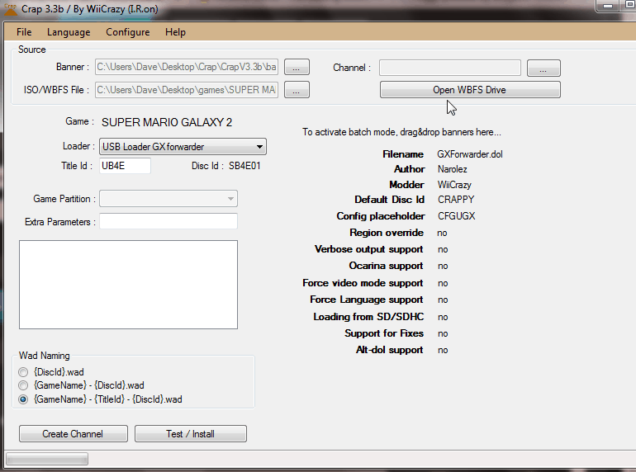Click the CFGUGX config placeholder value
Viewport: 636px width, 472px height.
(456, 216)
